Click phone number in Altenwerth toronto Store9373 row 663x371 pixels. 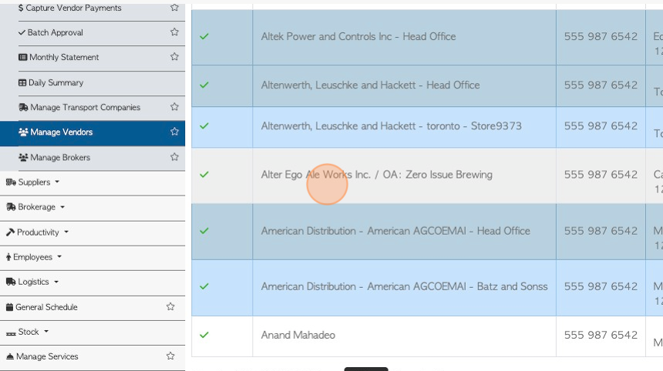pyautogui.click(x=601, y=125)
